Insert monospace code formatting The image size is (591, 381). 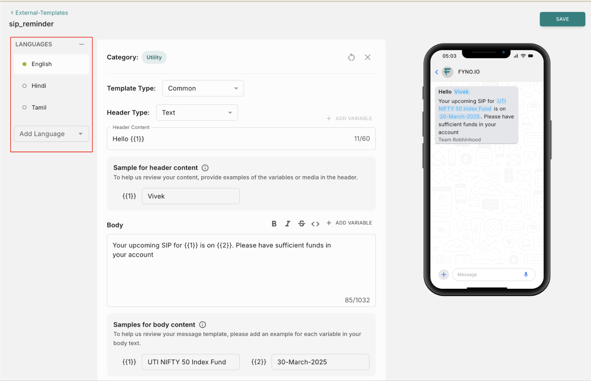315,224
